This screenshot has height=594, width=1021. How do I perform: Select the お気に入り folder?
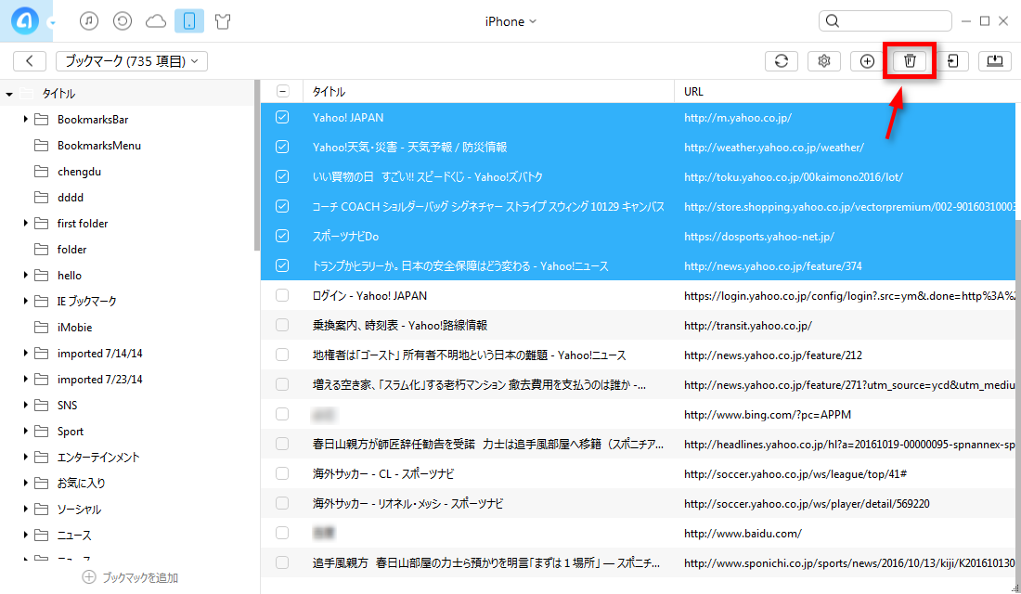pos(81,484)
